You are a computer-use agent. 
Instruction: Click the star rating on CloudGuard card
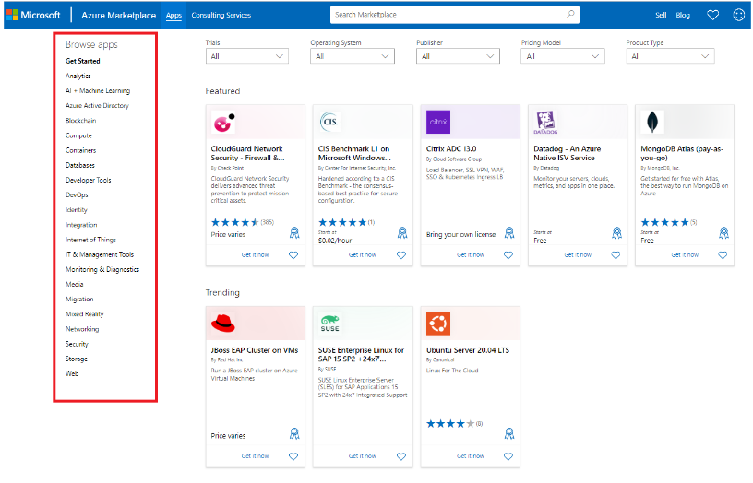[234, 222]
